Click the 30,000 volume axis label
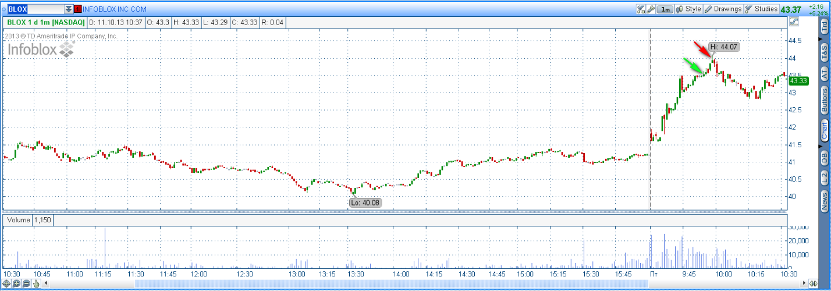 click(x=799, y=227)
